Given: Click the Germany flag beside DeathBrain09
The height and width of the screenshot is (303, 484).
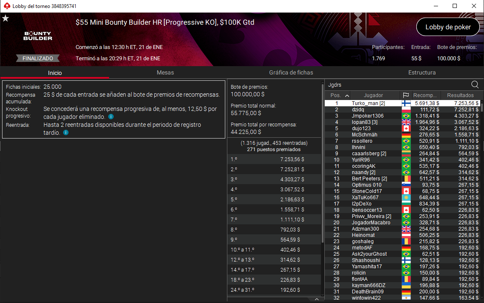Looking at the screenshot, I should [406, 292].
